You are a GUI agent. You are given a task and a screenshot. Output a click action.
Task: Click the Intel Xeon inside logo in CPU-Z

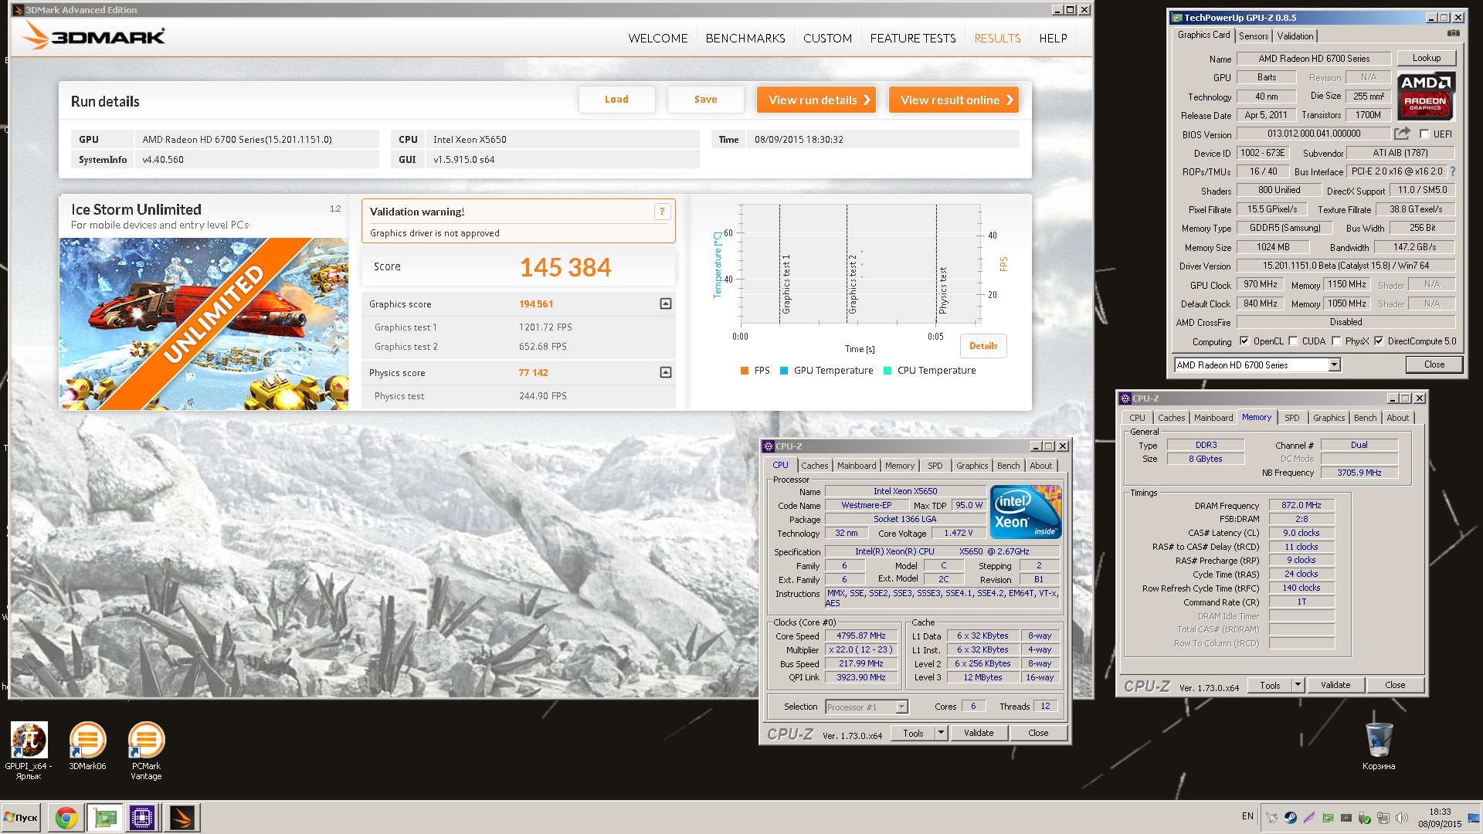point(1026,512)
